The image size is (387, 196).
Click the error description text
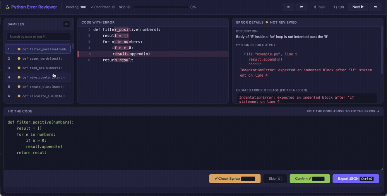click(x=282, y=36)
